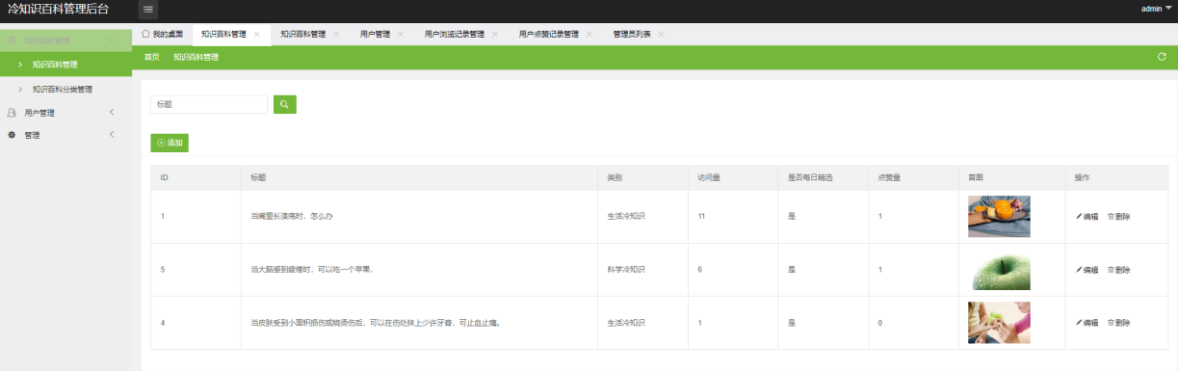Viewport: 1178px width, 371px height.
Task: Click the title 当嘴里长溃疡时，怎么办
Action: tap(292, 217)
